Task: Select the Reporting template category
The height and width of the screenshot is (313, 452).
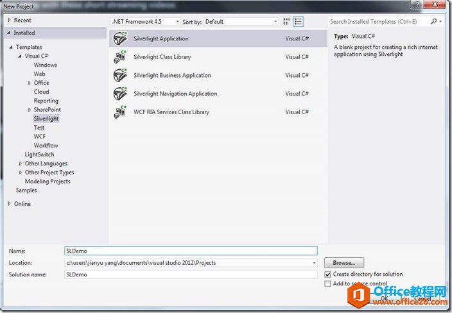Action: coord(46,101)
